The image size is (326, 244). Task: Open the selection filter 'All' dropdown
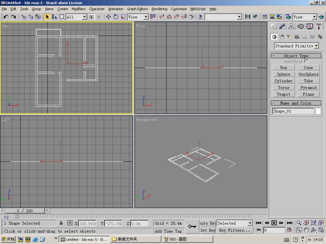85,17
